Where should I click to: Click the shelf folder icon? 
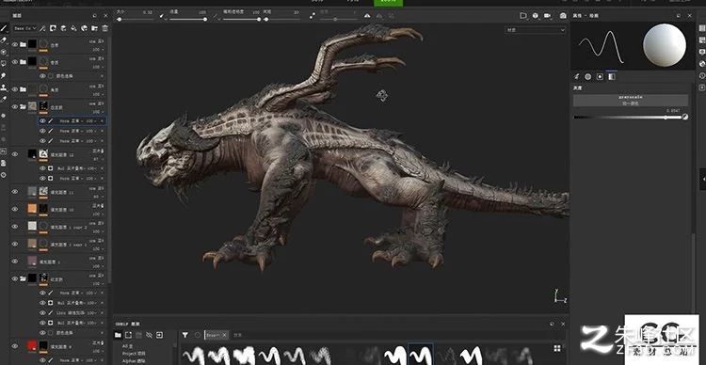click(118, 335)
